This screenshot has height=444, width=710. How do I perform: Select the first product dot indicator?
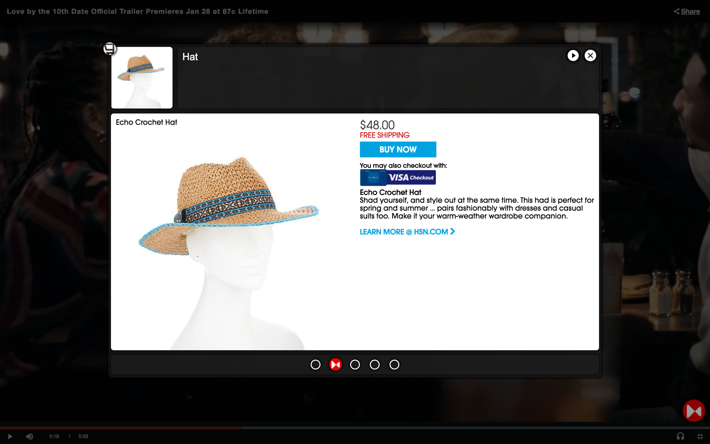pyautogui.click(x=316, y=364)
